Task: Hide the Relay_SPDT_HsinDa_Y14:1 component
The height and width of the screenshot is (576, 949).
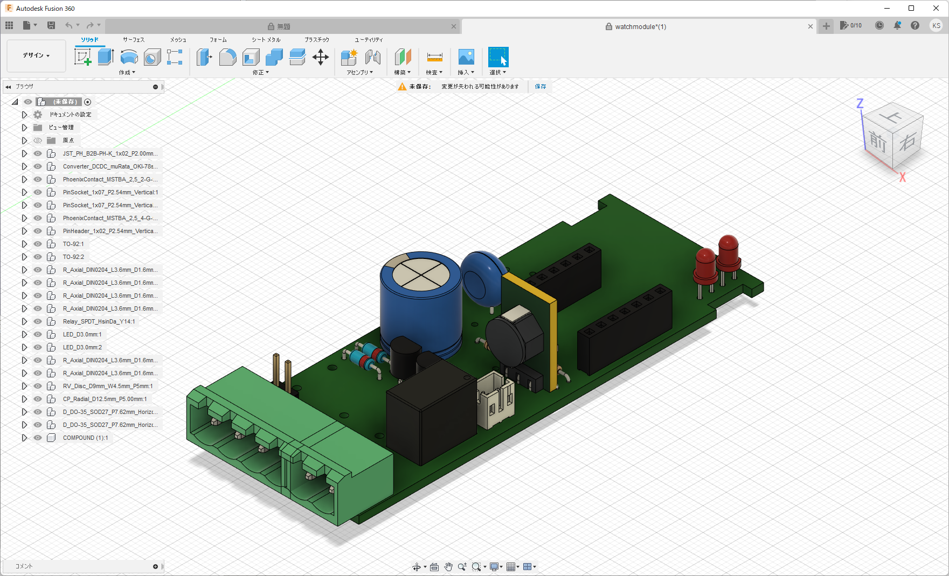Action: tap(38, 321)
